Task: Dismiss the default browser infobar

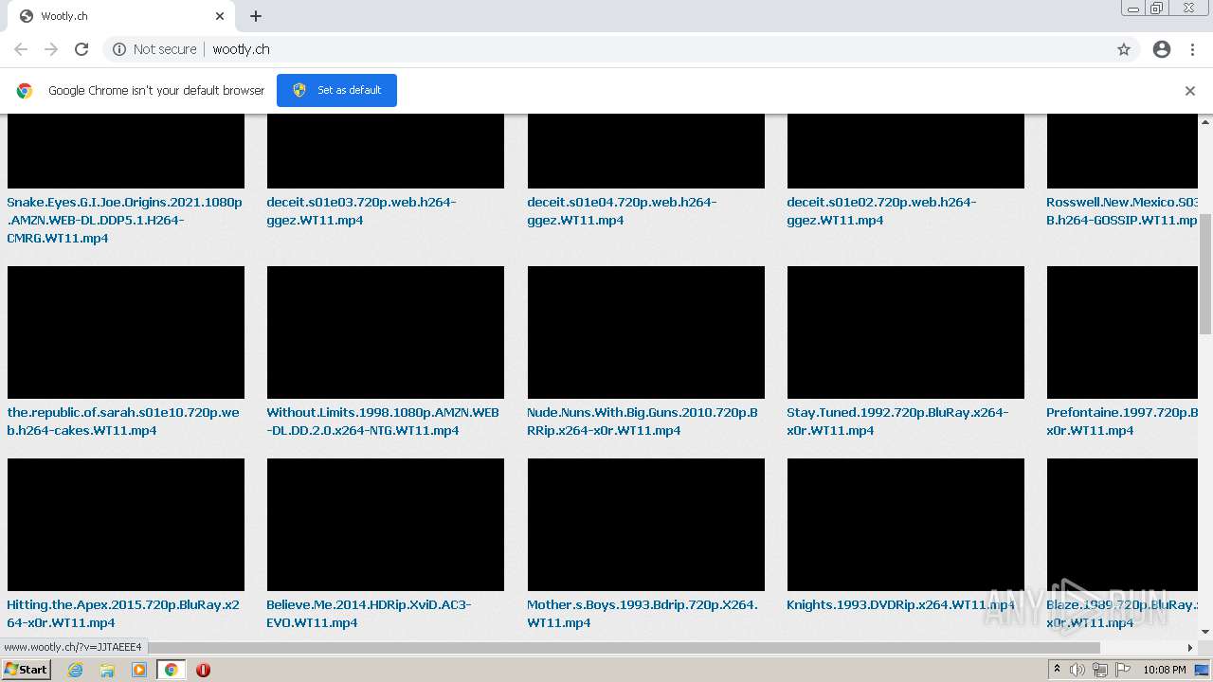Action: coord(1190,91)
